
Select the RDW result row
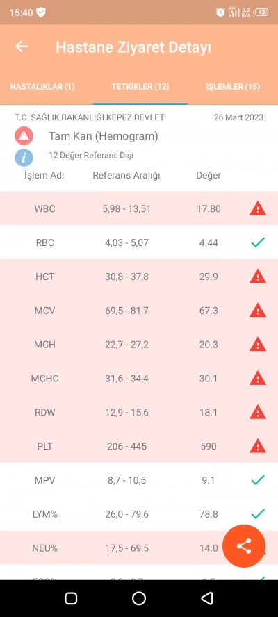(x=139, y=413)
